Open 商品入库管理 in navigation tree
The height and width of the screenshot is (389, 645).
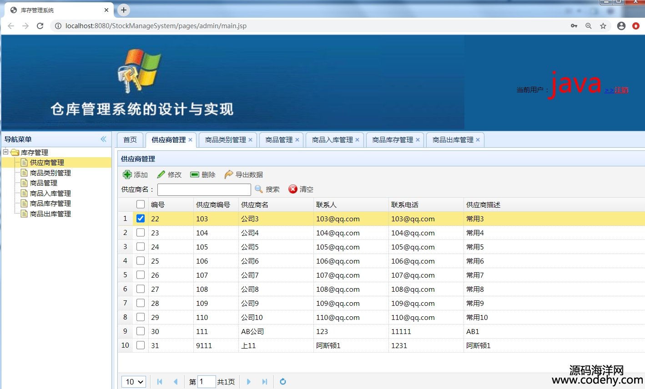click(50, 193)
